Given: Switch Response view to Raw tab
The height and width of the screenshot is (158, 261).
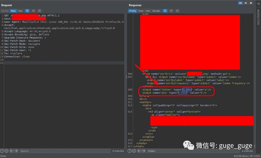Looking at the screenshot, I should [x=141, y=11].
